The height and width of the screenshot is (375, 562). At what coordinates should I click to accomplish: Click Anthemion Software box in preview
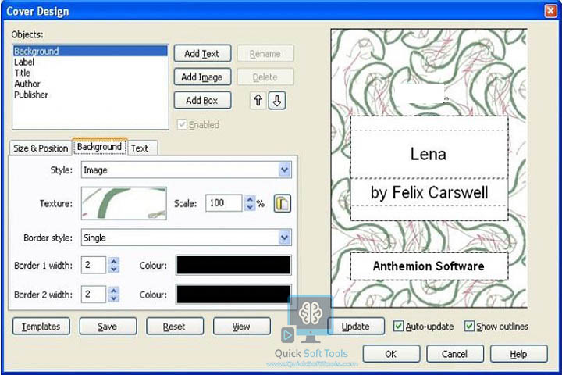coord(429,266)
